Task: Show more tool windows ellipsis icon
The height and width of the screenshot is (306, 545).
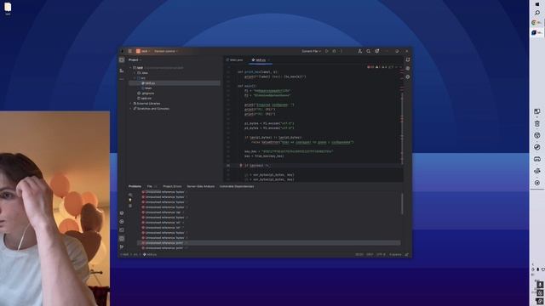Action: click(x=122, y=79)
